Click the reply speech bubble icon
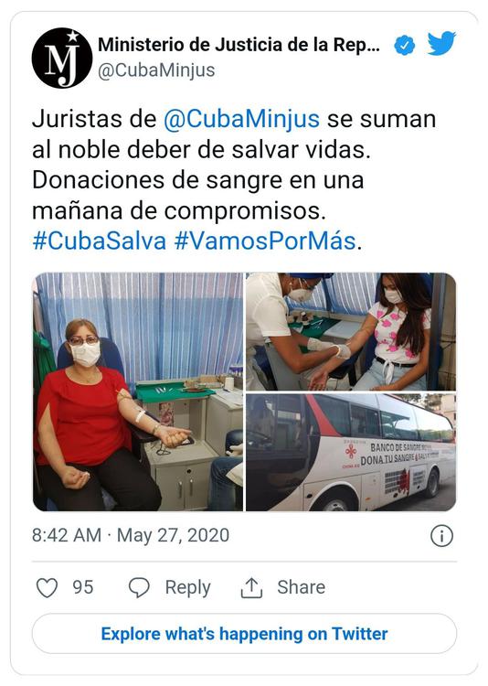Screen dimensions: 488x686 click(x=139, y=587)
